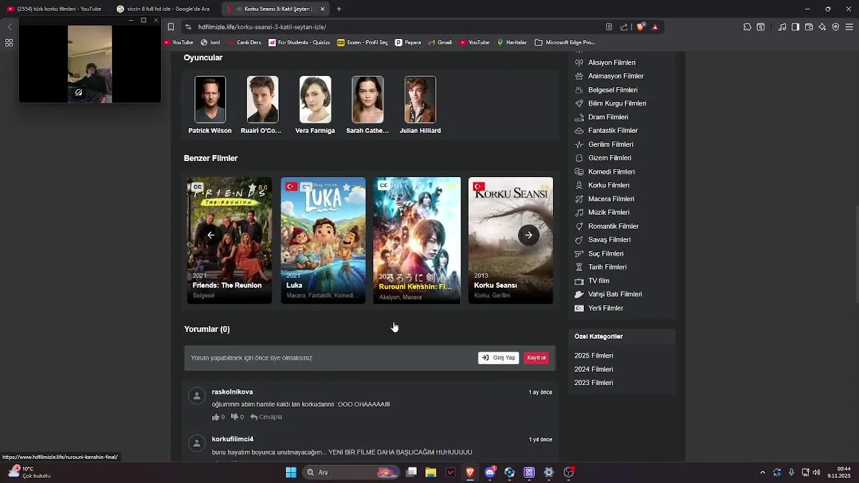Close the picture-in-picture video window
This screenshot has width=859, height=483.
pyautogui.click(x=156, y=20)
